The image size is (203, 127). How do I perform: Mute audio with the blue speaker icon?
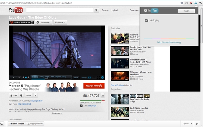click(26, 77)
